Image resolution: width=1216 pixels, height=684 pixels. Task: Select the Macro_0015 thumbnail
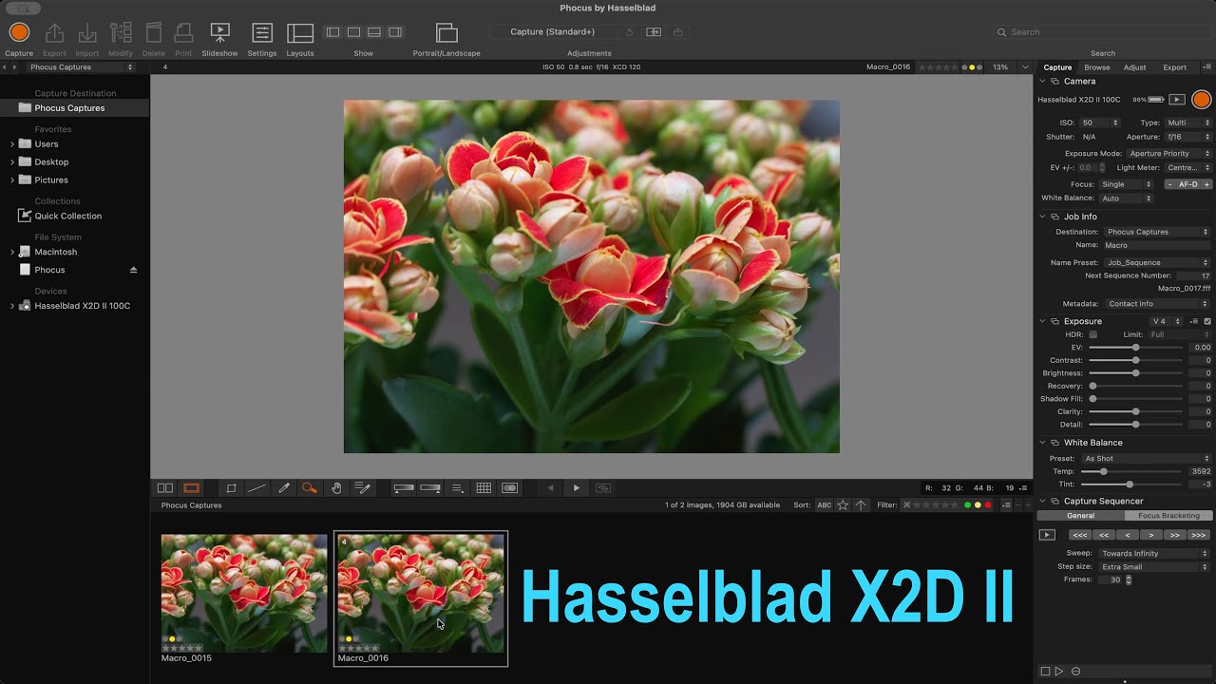[x=244, y=593]
